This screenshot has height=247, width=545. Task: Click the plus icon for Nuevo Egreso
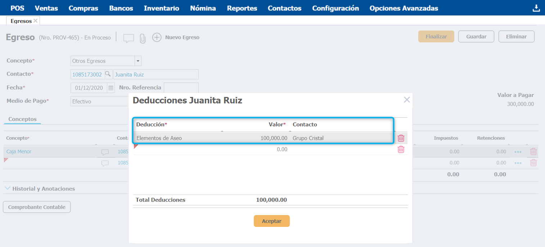tap(157, 37)
